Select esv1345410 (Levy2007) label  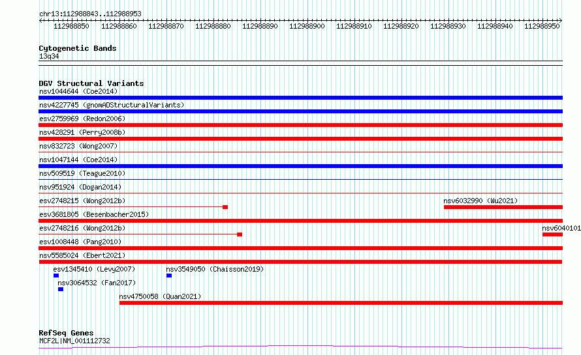click(x=94, y=269)
